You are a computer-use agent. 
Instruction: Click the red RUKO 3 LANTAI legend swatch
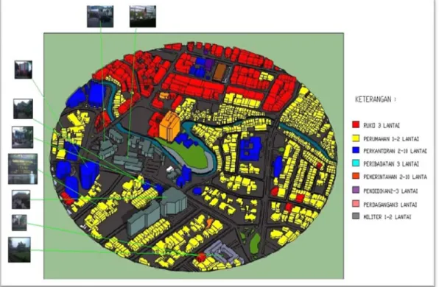[x=356, y=124]
